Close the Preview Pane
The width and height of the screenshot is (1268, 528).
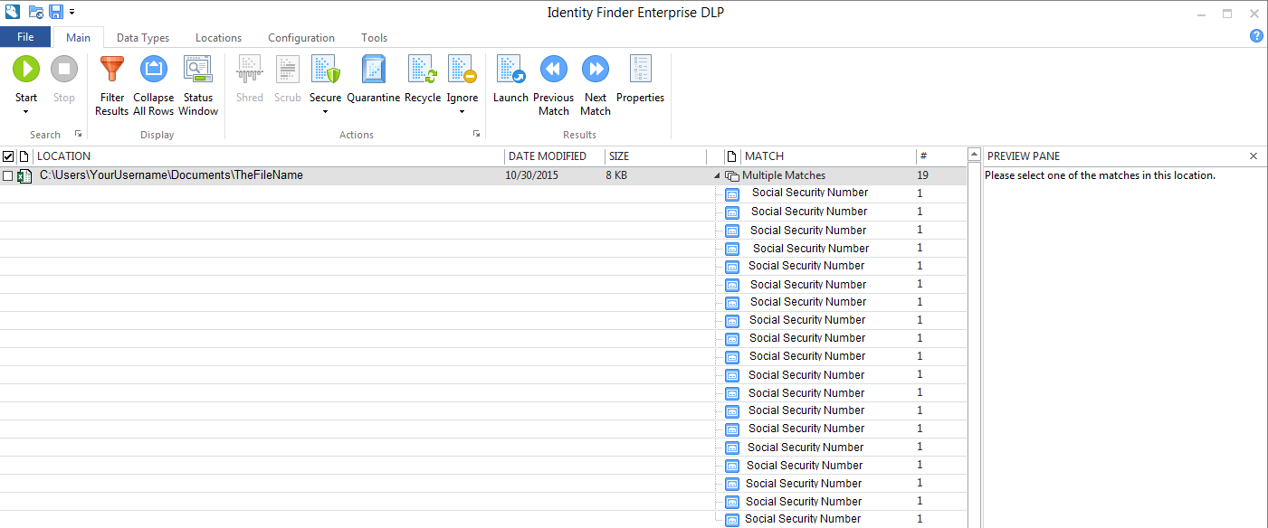[x=1254, y=156]
